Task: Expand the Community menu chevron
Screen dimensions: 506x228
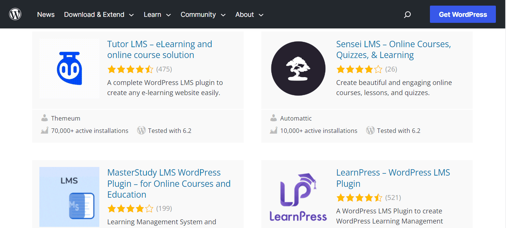Action: [223, 15]
